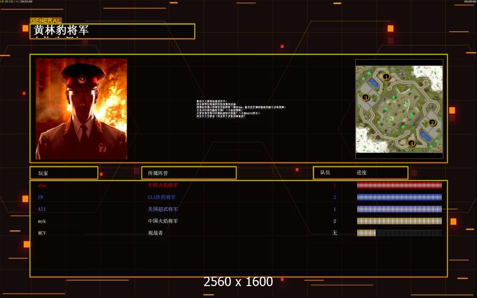Click team number in the red first row
This screenshot has width=477, height=298.
point(334,185)
